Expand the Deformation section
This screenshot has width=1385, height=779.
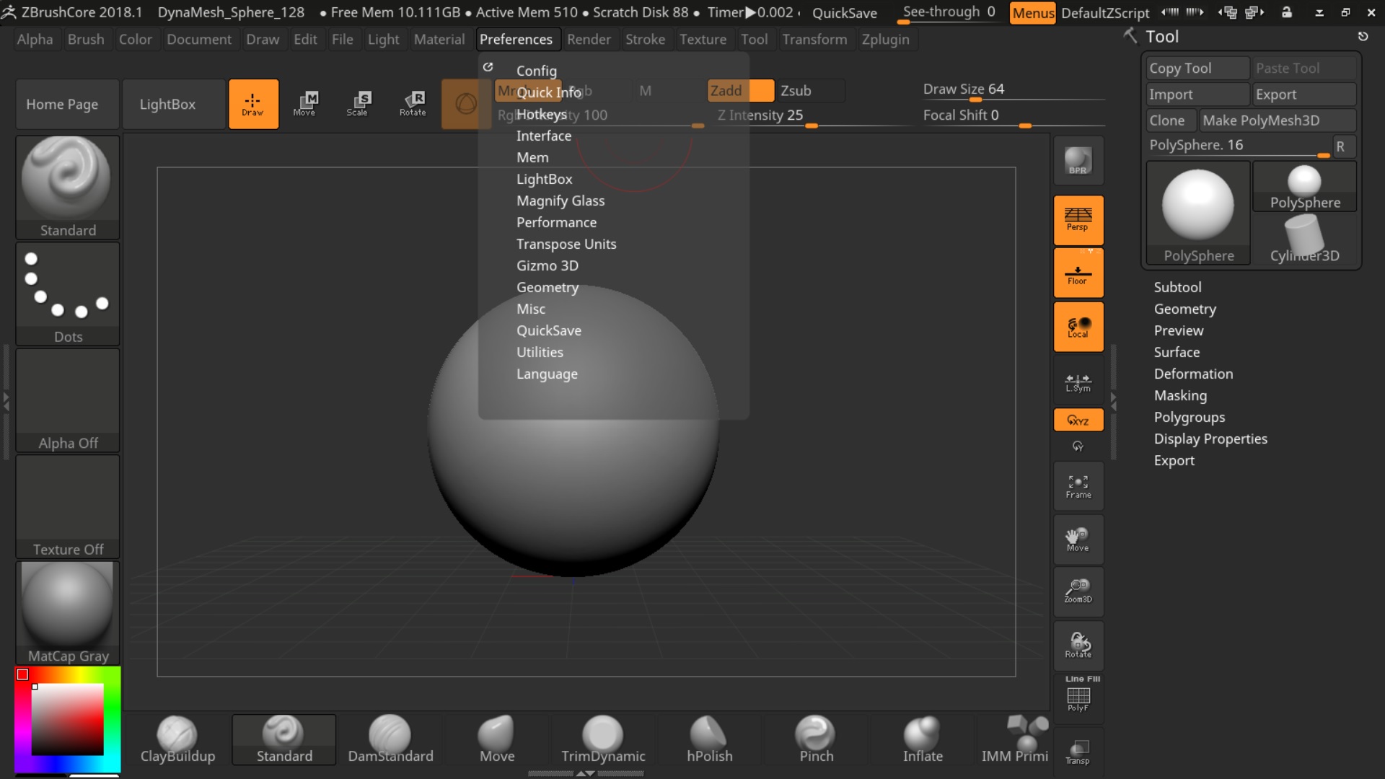click(1193, 374)
